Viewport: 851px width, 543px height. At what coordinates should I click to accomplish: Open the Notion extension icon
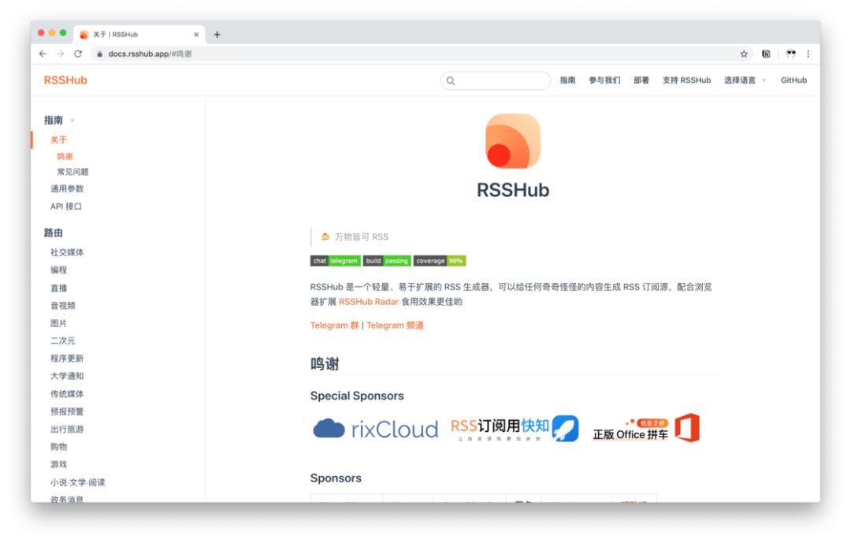click(x=766, y=54)
